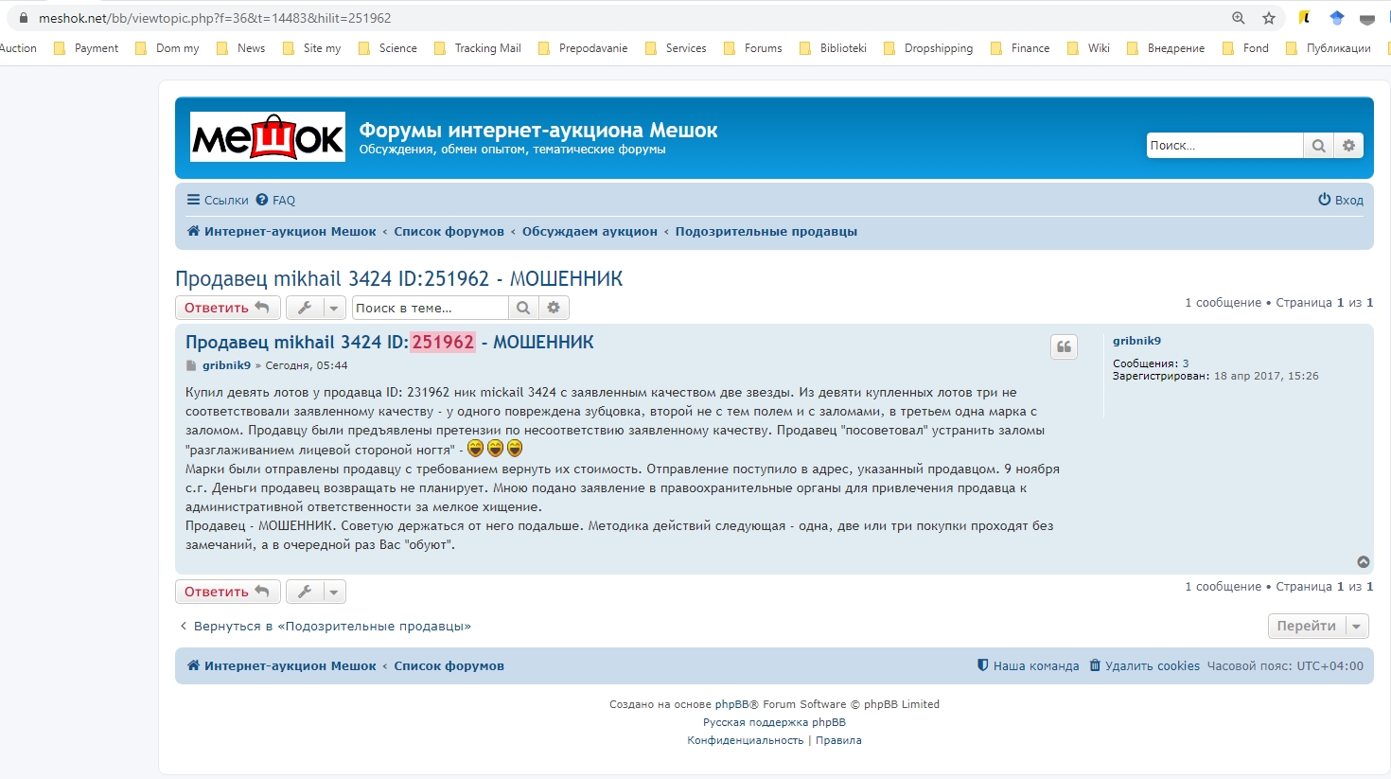The height and width of the screenshot is (779, 1391).
Task: Open the FAQ link
Action: tap(275, 200)
